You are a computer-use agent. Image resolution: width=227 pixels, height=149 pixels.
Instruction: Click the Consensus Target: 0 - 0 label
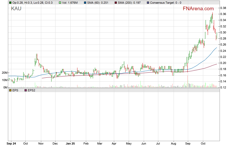165,3
